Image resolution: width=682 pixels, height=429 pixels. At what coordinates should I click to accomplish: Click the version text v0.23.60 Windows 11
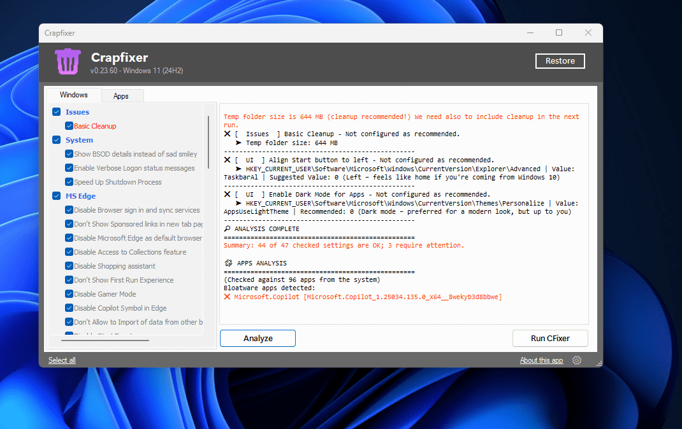136,71
